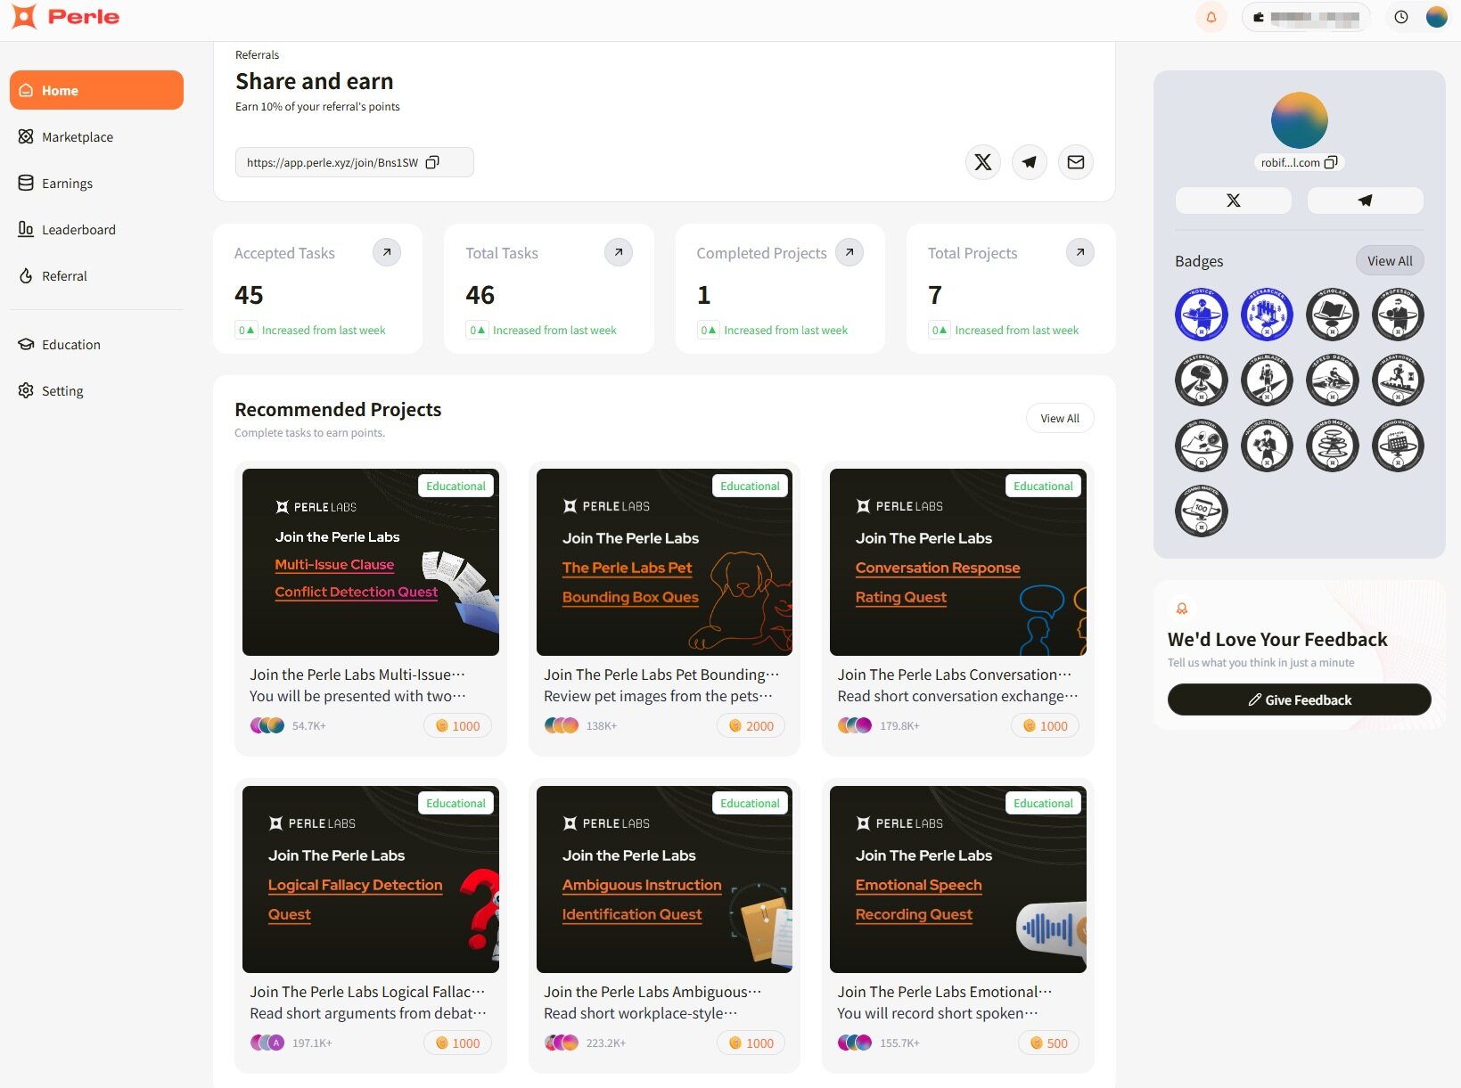The height and width of the screenshot is (1088, 1461).
Task: Open Setting from the sidebar
Action: coord(62,391)
